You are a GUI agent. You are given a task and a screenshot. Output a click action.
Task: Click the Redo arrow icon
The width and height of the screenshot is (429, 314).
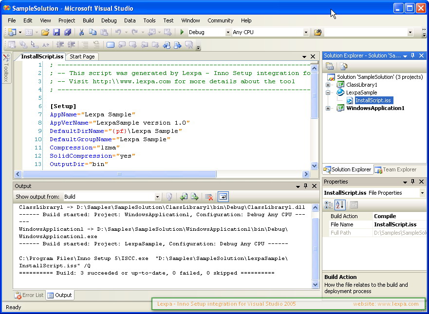tap(134, 32)
